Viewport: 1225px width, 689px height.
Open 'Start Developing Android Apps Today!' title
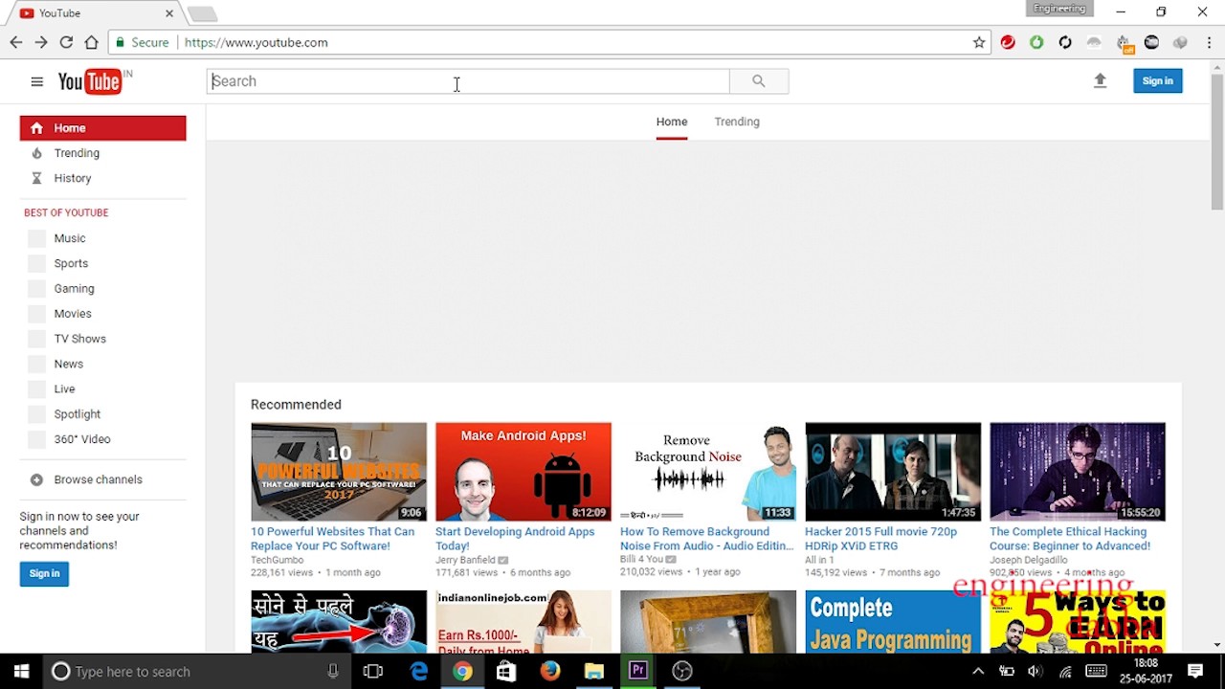(x=515, y=539)
